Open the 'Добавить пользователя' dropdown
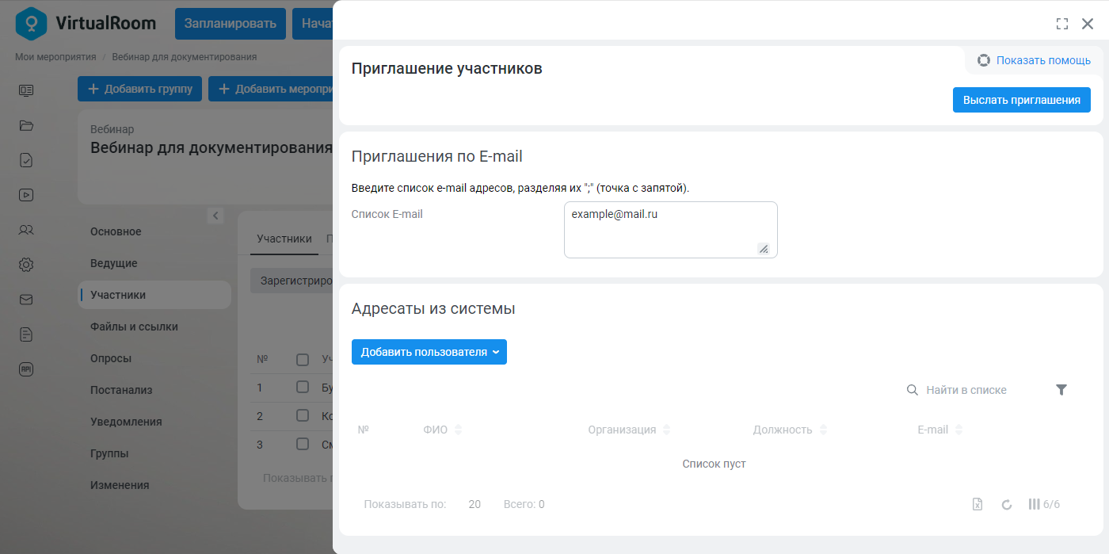The width and height of the screenshot is (1109, 554). pyautogui.click(x=429, y=352)
